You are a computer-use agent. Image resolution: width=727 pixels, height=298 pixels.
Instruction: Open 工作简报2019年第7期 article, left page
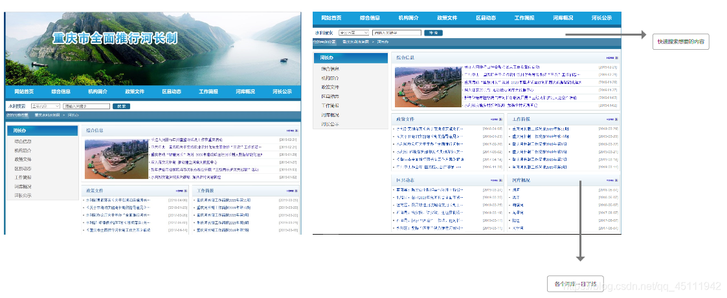[224, 230]
